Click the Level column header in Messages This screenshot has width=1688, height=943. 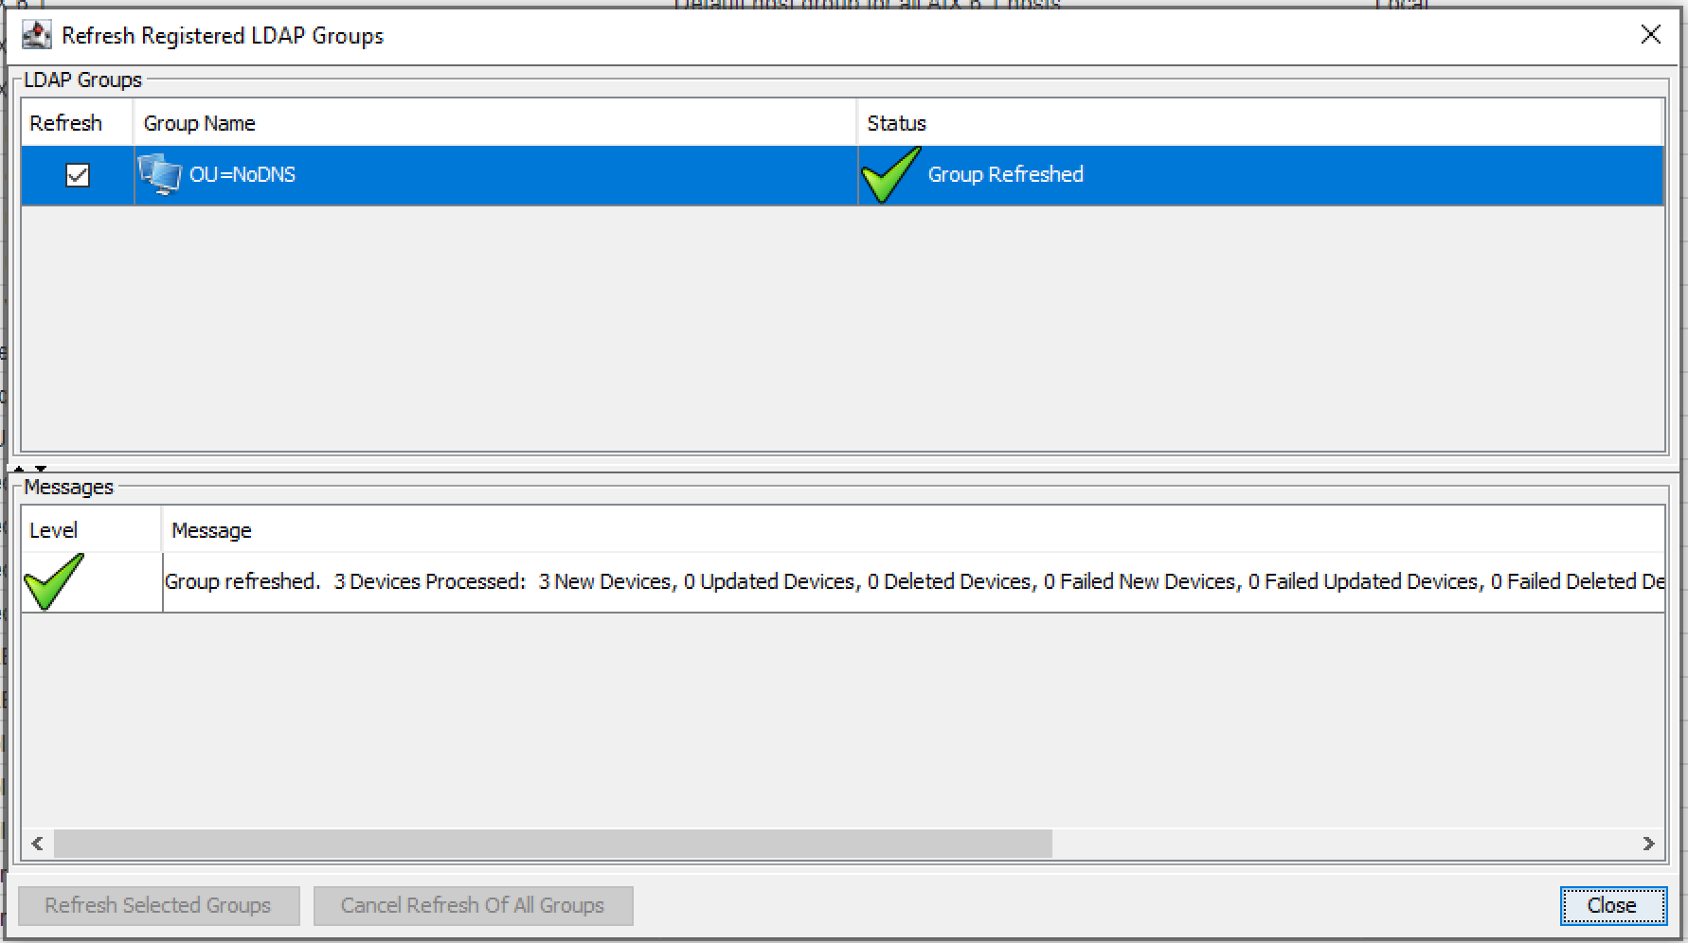click(x=91, y=530)
